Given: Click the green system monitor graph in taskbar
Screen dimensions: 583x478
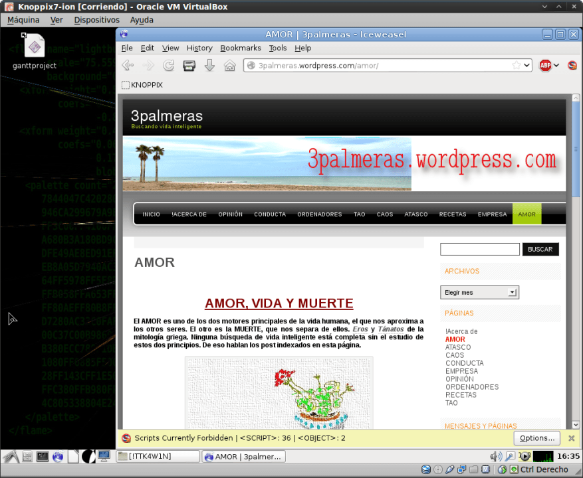Looking at the screenshot, I should click(x=544, y=456).
